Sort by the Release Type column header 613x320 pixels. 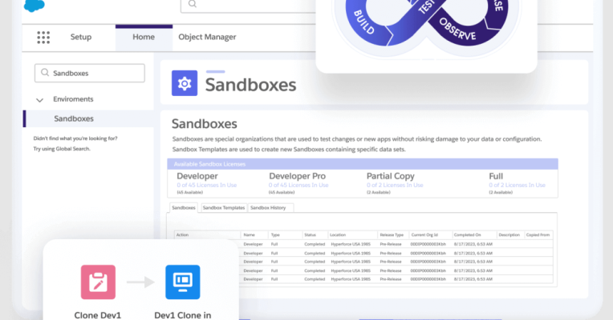[x=392, y=234]
